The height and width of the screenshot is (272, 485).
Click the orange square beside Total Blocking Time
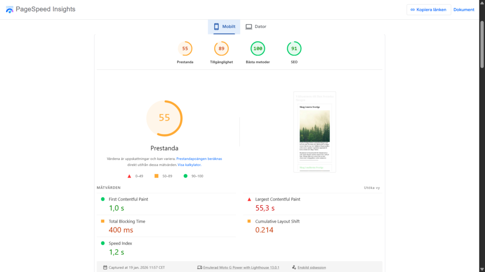pyautogui.click(x=103, y=221)
